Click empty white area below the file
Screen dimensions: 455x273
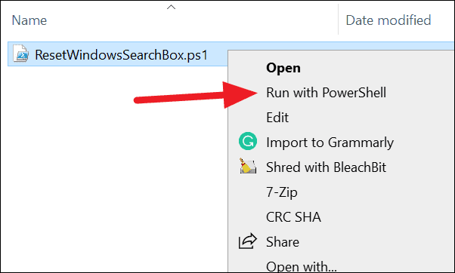[113, 173]
